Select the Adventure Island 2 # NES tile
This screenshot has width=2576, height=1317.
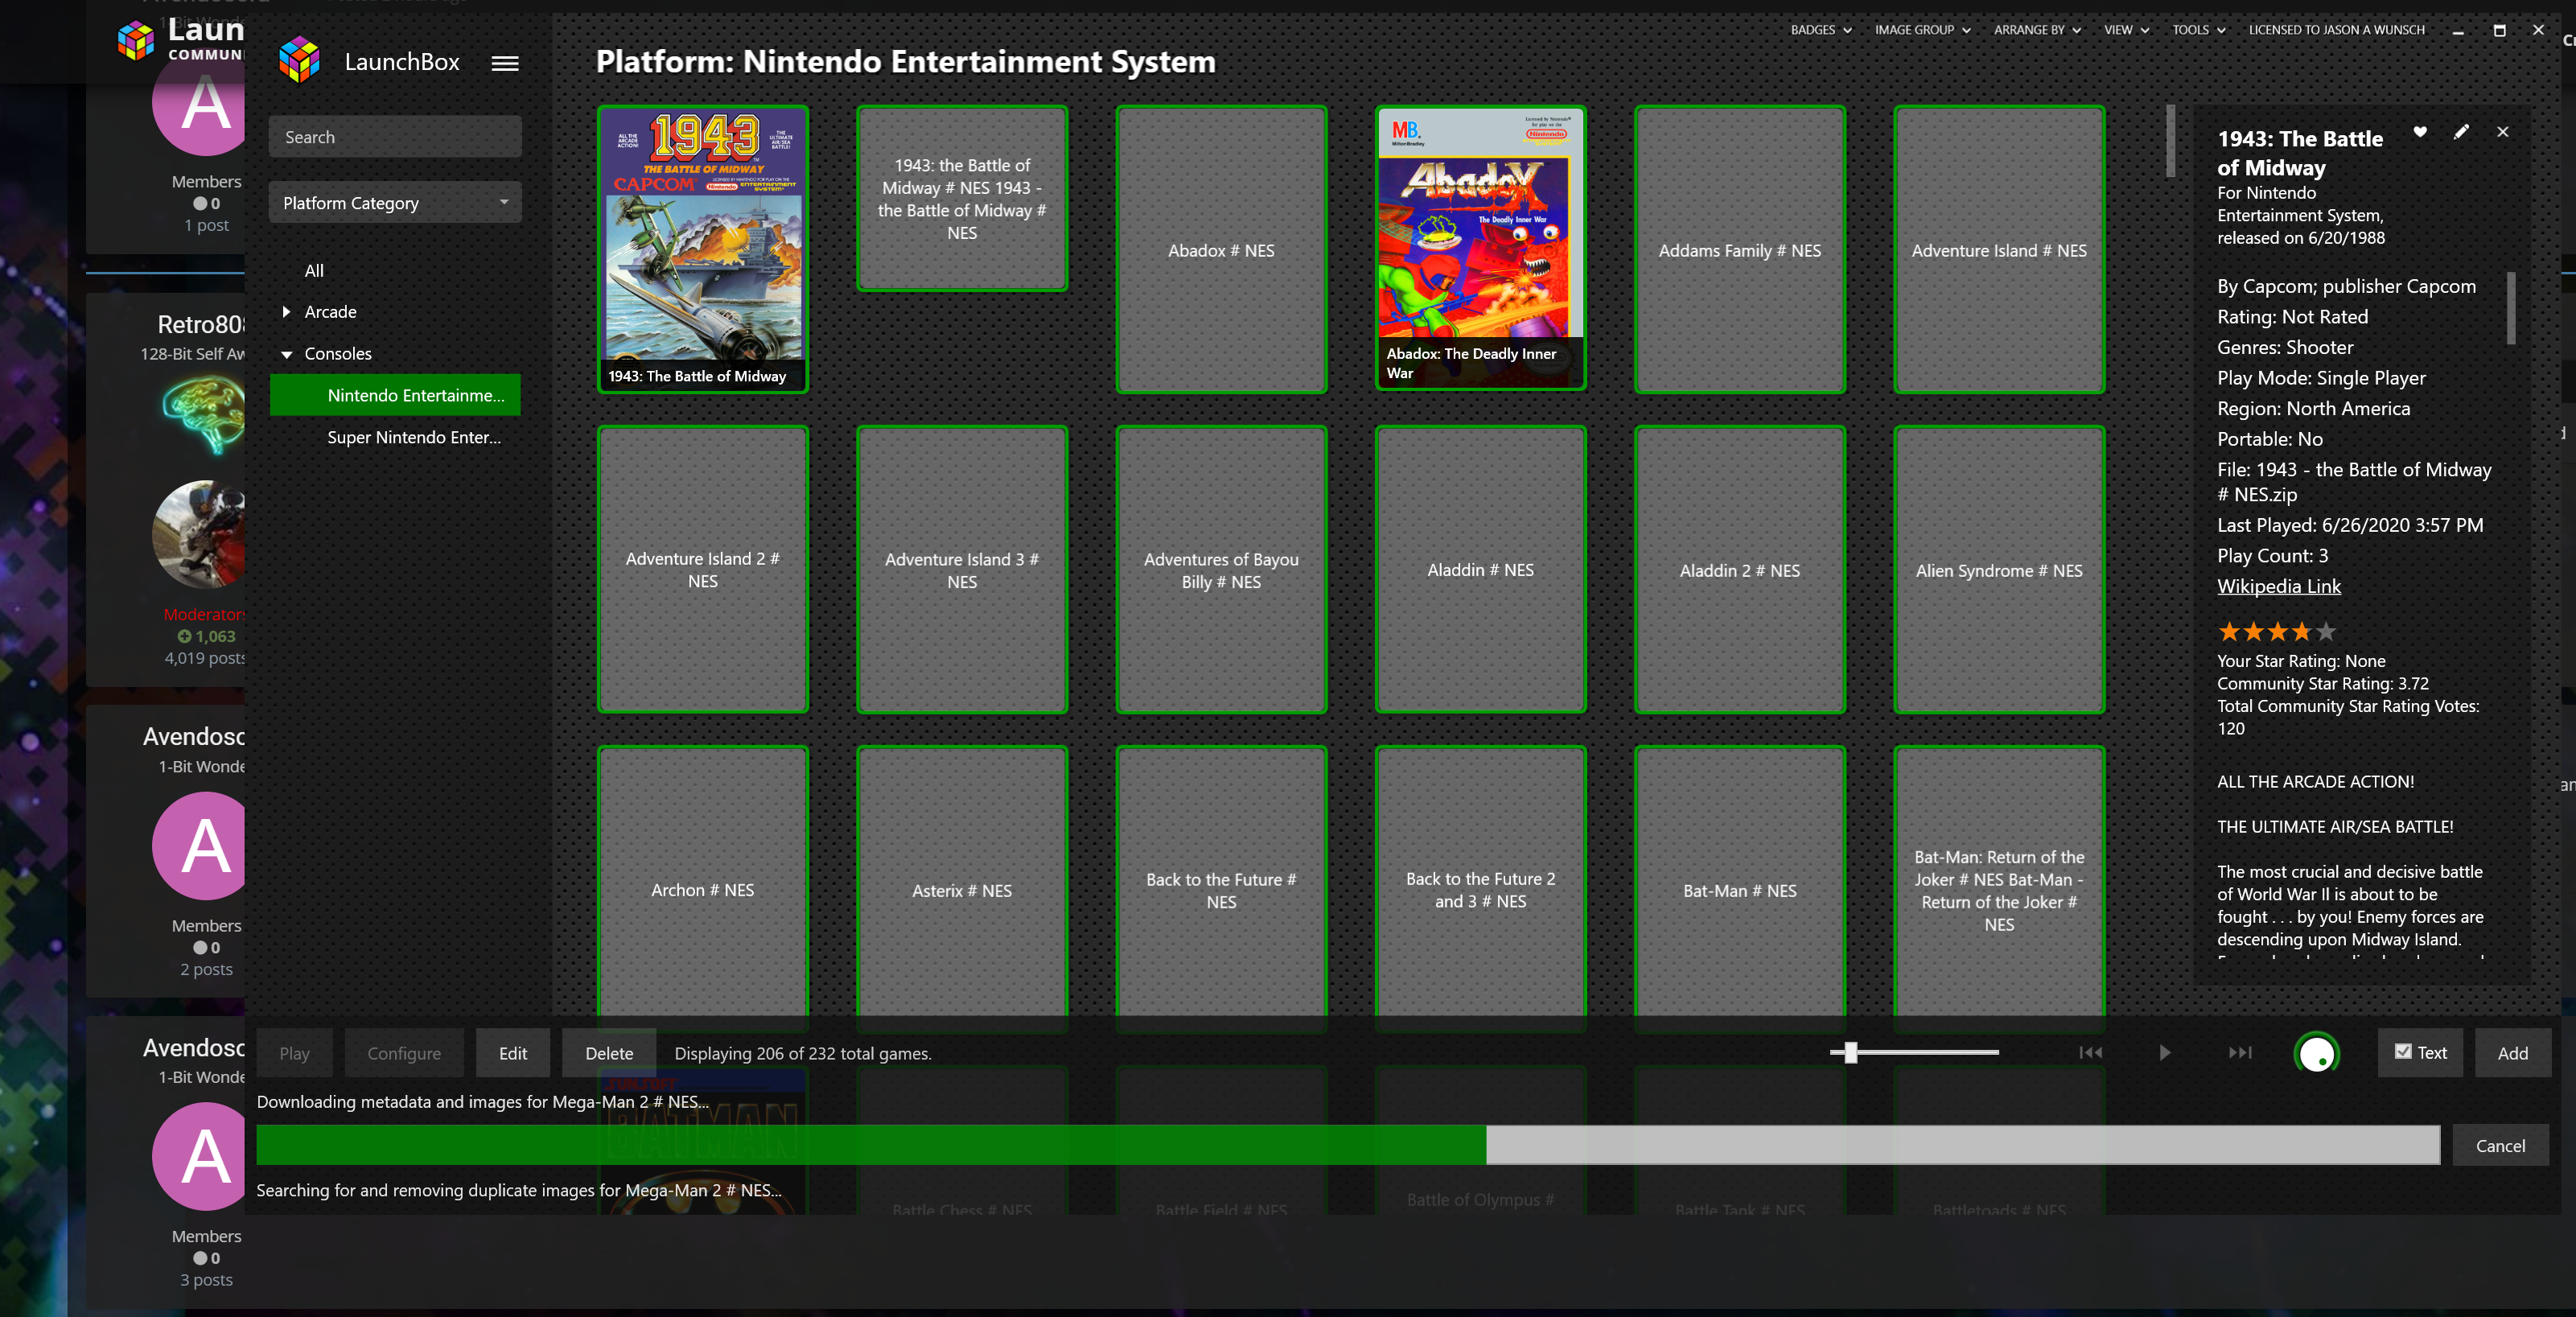click(x=702, y=569)
